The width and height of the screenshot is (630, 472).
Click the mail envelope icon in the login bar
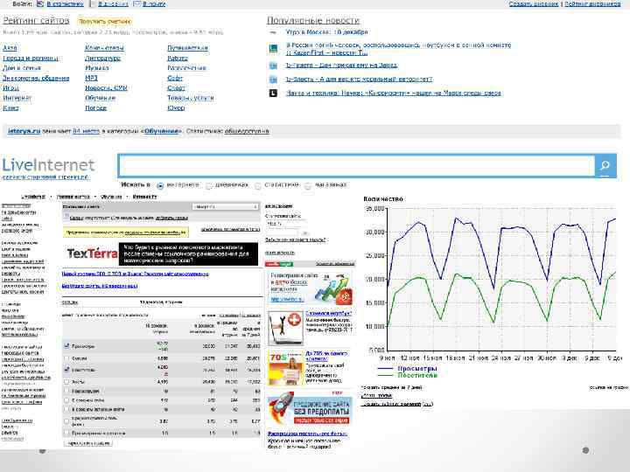[x=136, y=3]
